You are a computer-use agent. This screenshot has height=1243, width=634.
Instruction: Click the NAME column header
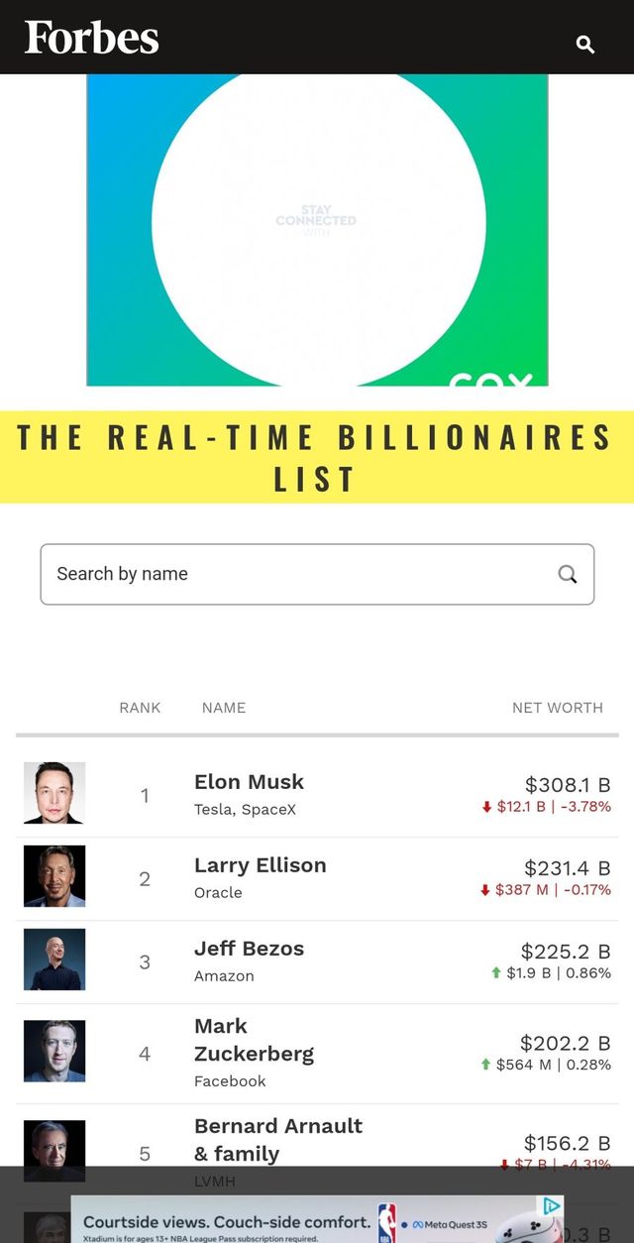pos(224,708)
